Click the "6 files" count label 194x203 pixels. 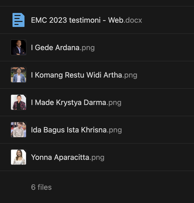pos(41,187)
